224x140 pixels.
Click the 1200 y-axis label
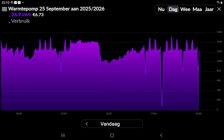click(219, 52)
